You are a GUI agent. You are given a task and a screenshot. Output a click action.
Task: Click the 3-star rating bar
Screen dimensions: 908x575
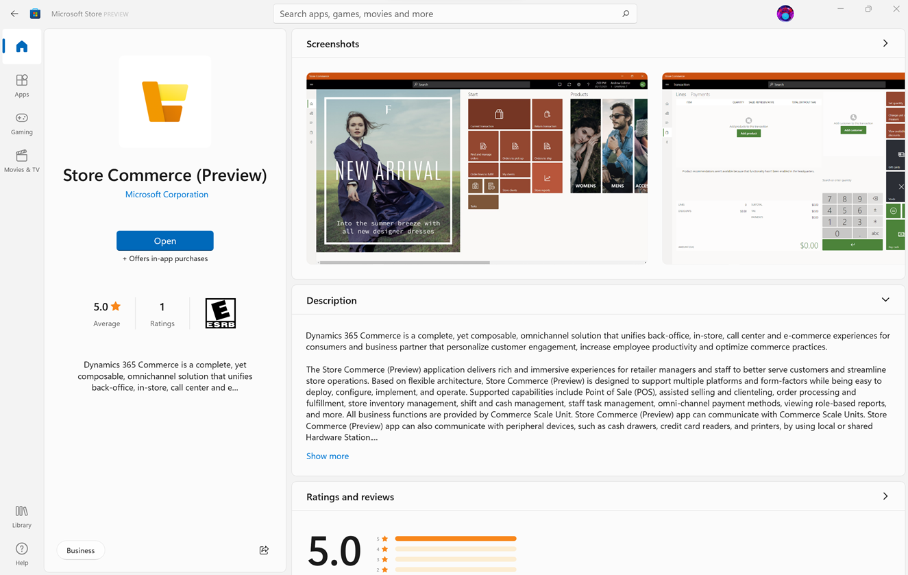pos(456,559)
